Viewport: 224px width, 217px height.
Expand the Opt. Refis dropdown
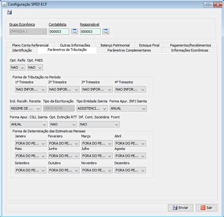[x=17, y=67]
